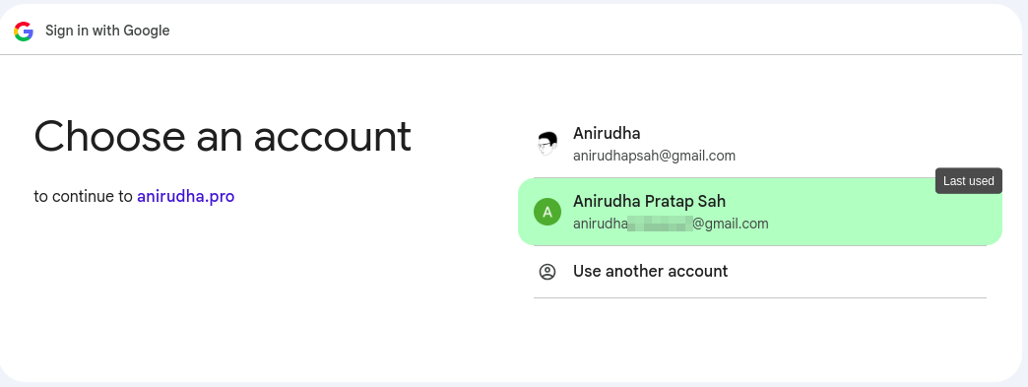Click the "Sign in with Google" header text
Image resolution: width=1028 pixels, height=387 pixels.
107,31
